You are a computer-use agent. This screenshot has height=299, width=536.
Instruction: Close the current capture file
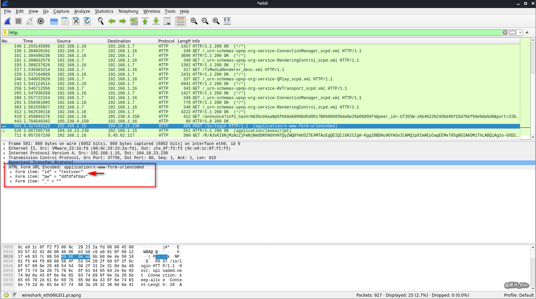76,21
